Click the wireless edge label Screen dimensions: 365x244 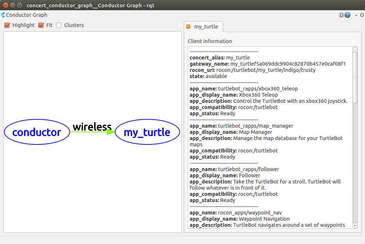[92, 127]
